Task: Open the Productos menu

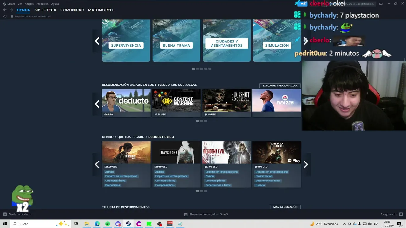Action: [x=43, y=4]
